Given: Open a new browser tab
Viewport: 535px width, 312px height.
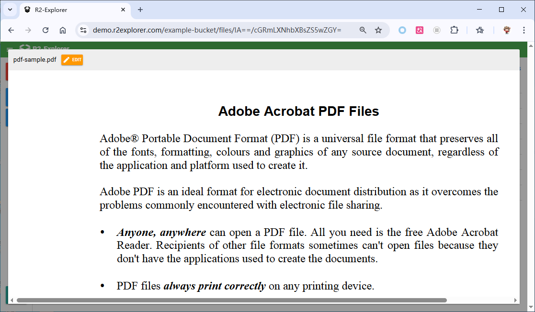Looking at the screenshot, I should click(140, 10).
